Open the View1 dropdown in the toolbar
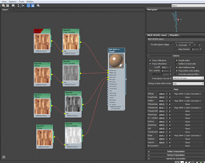 pyautogui.click(x=188, y=6)
